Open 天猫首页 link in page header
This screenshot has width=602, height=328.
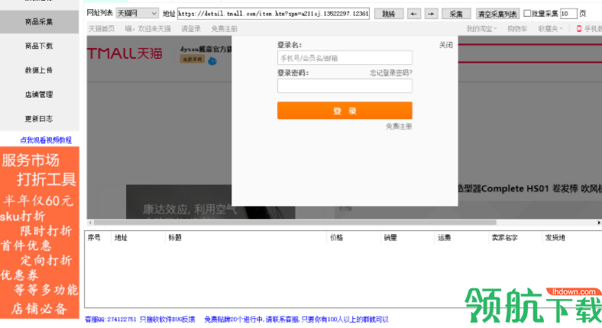[x=102, y=29]
